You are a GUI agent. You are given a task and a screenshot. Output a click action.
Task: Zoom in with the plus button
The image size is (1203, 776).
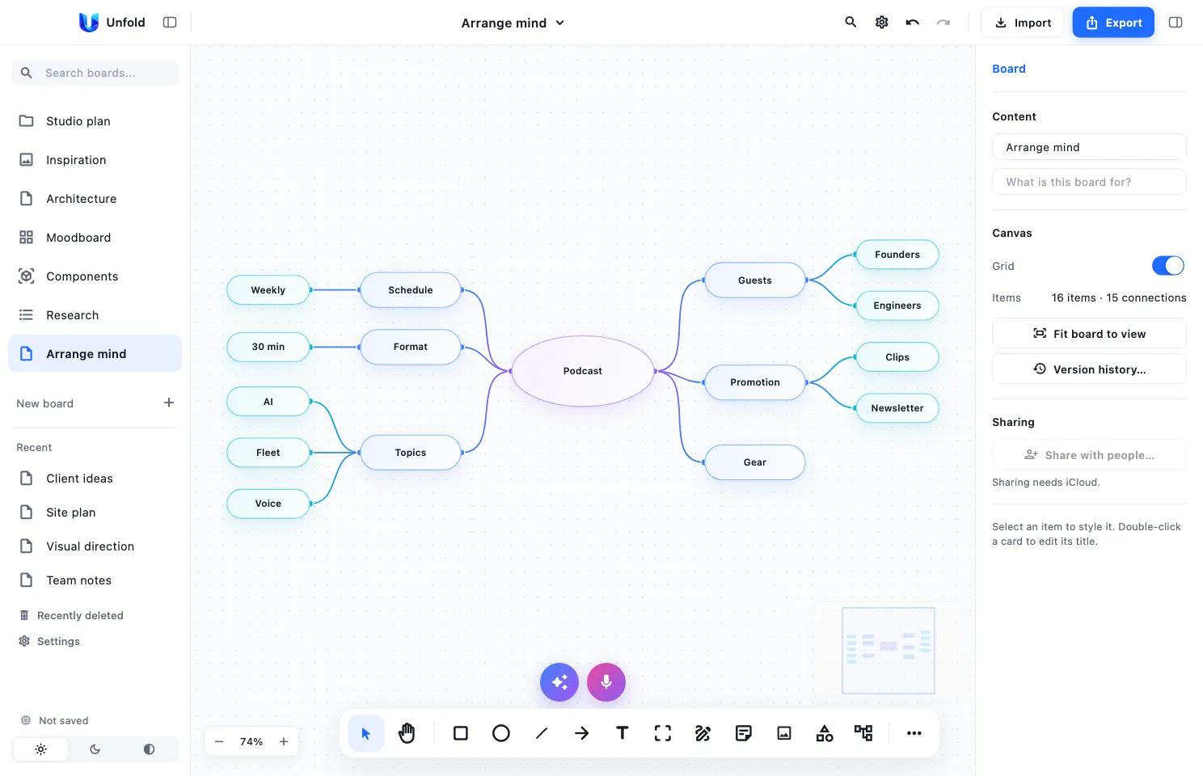pos(284,742)
